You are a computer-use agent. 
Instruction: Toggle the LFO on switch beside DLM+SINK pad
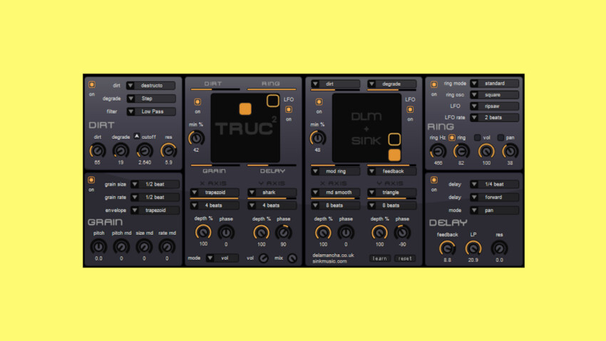410,109
